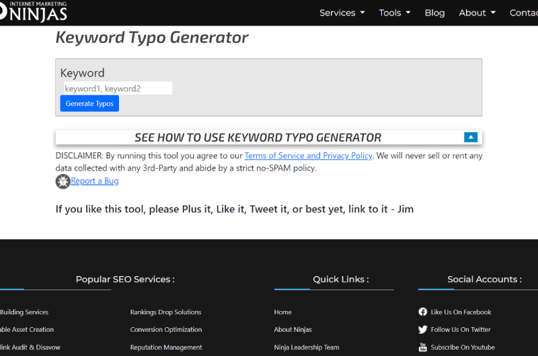Click the Generate Typos button

[x=89, y=103]
